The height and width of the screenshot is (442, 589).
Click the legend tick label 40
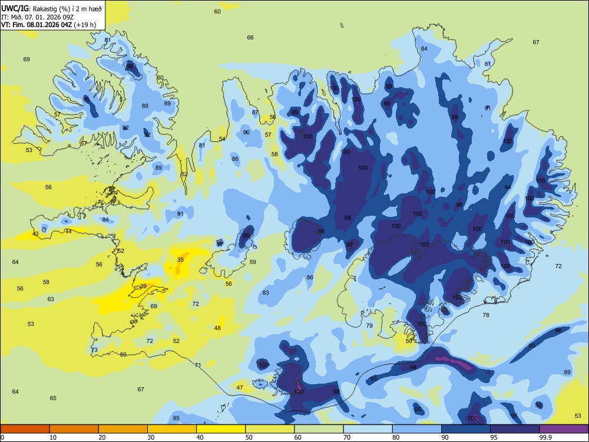200,437
